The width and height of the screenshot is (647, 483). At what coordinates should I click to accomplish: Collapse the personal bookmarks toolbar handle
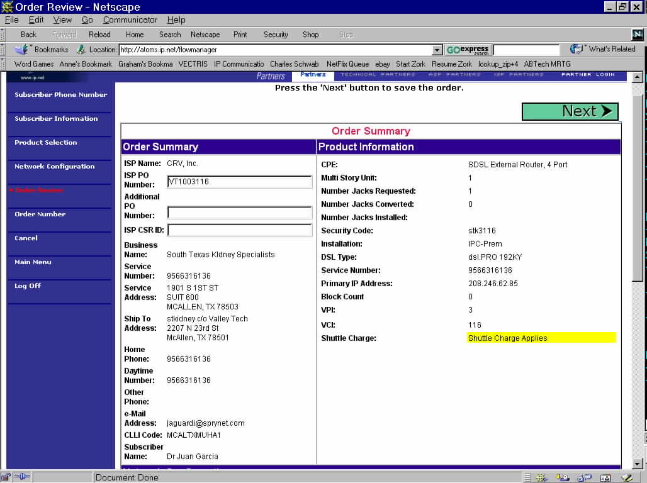pyautogui.click(x=3, y=64)
